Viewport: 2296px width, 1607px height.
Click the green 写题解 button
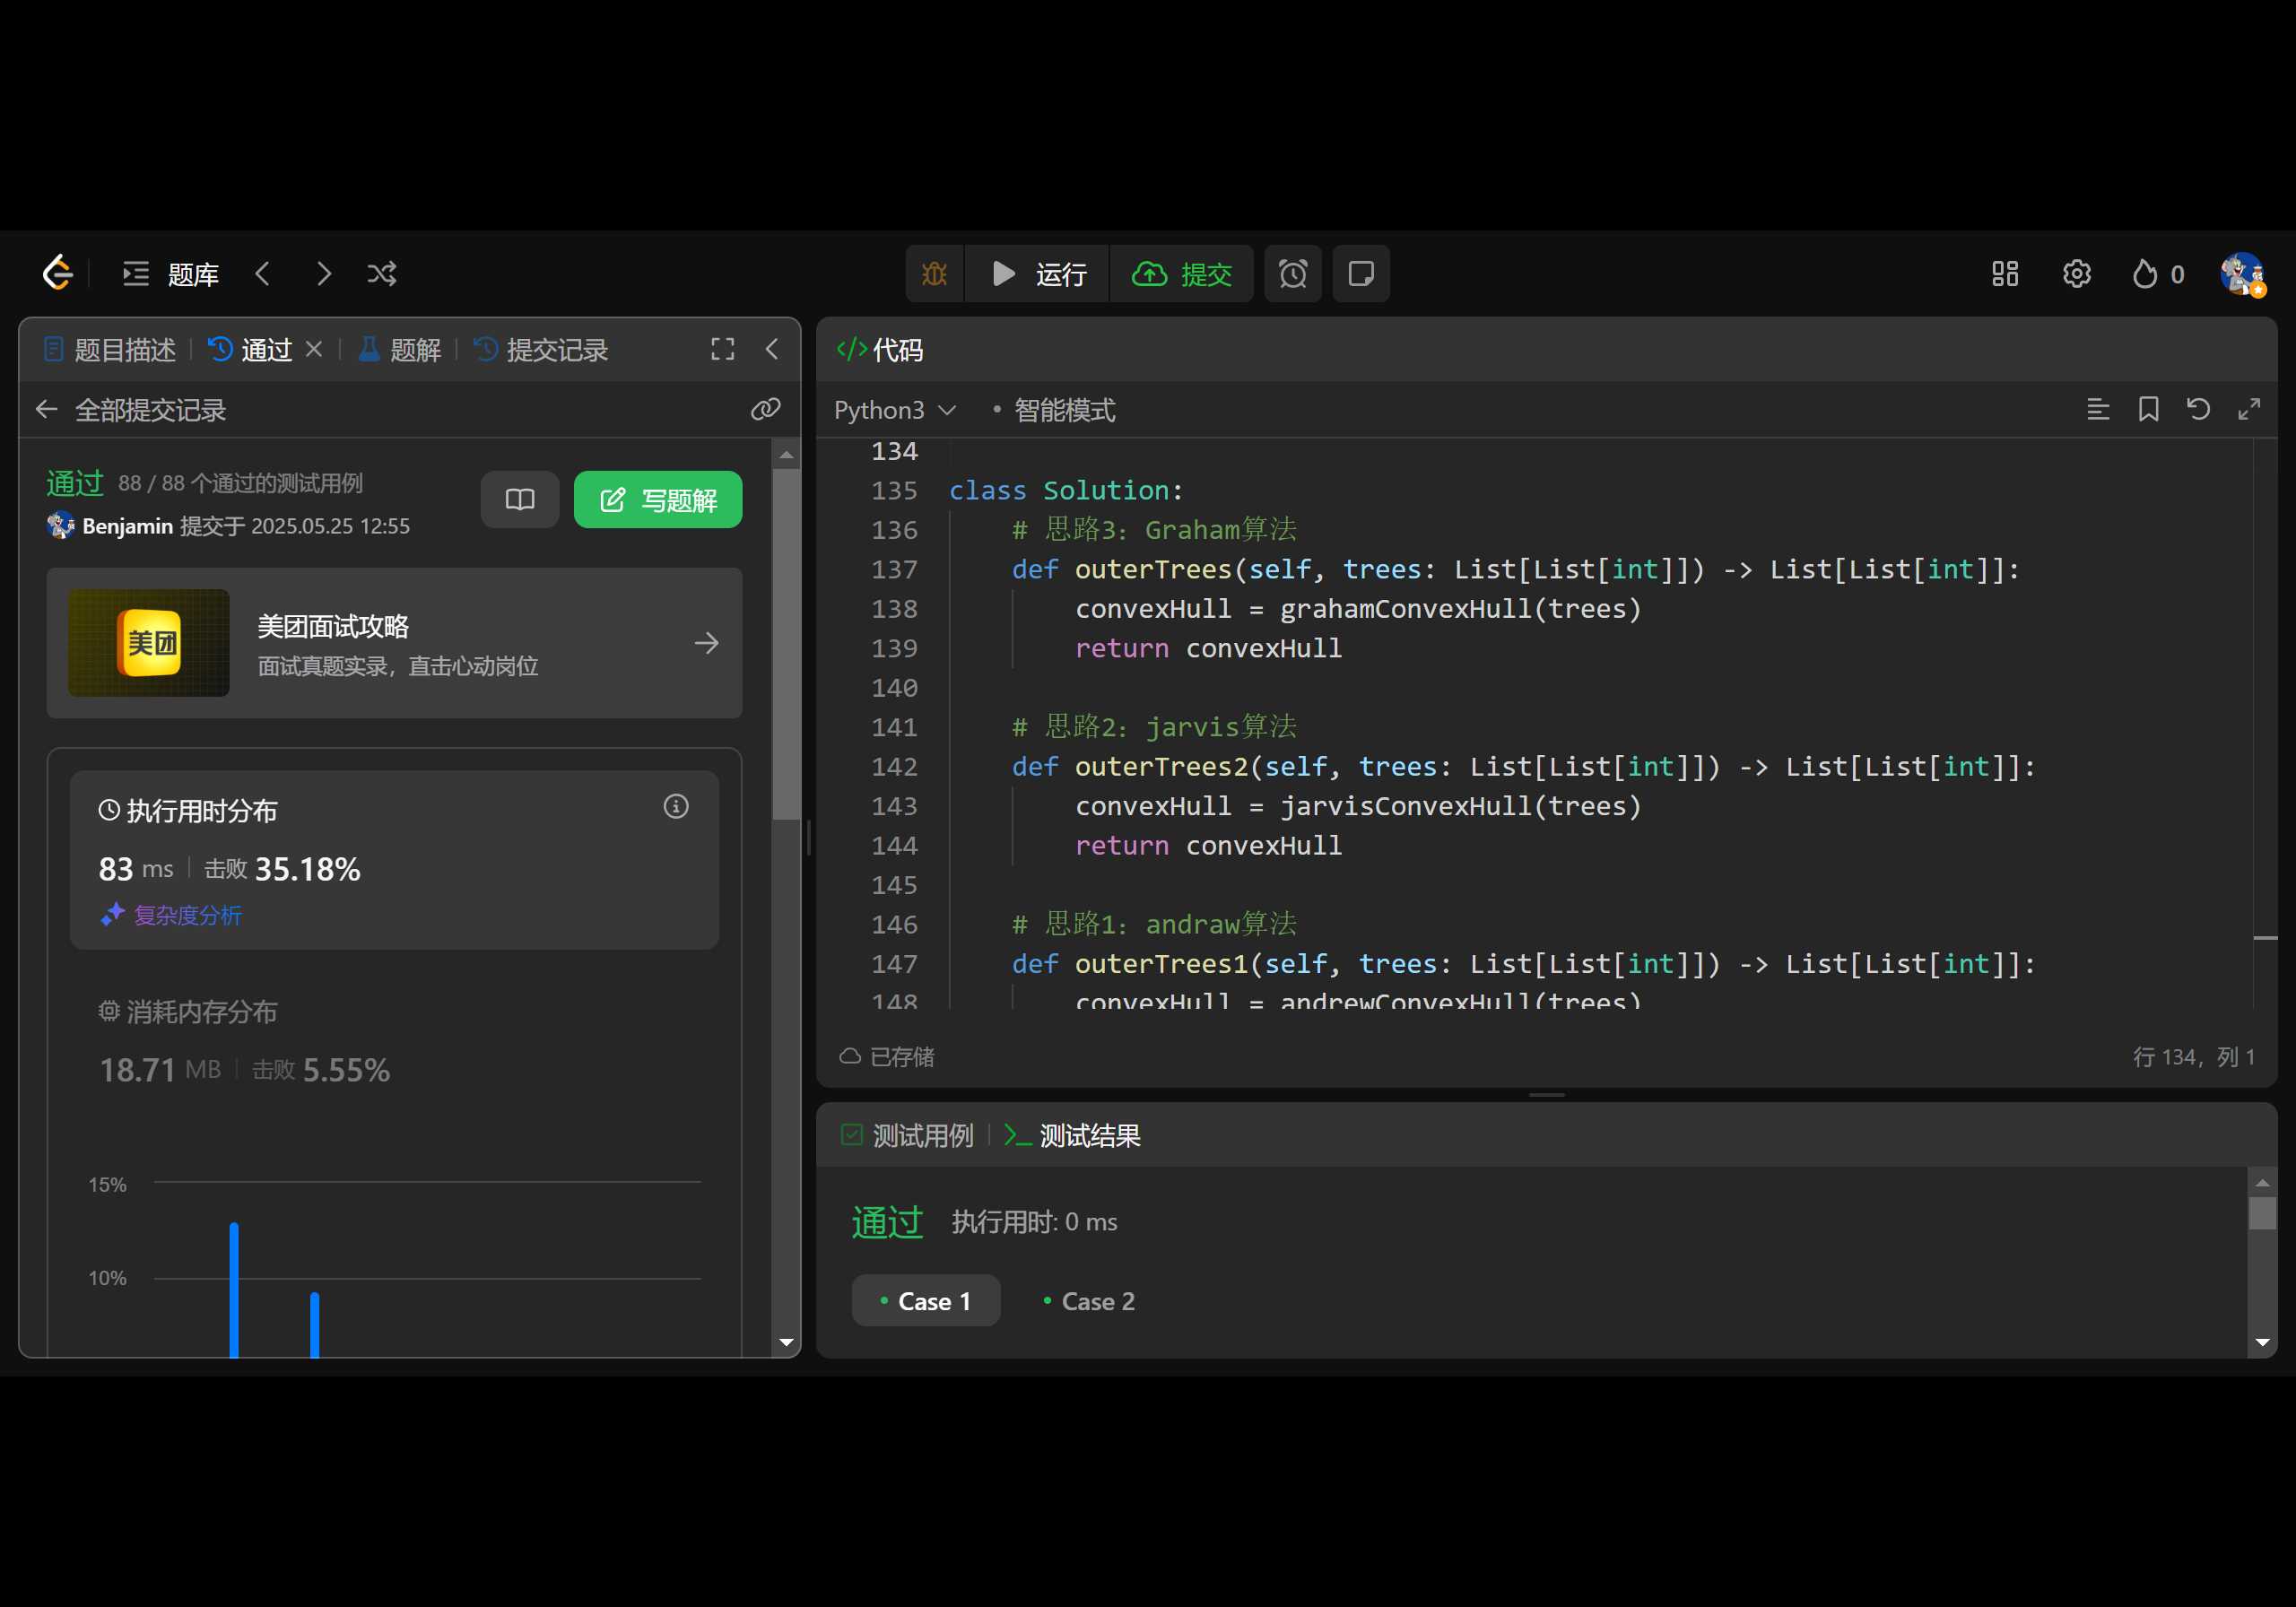pyautogui.click(x=658, y=500)
